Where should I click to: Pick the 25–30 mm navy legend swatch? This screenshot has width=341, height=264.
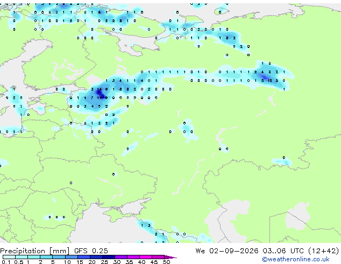pos(108,257)
